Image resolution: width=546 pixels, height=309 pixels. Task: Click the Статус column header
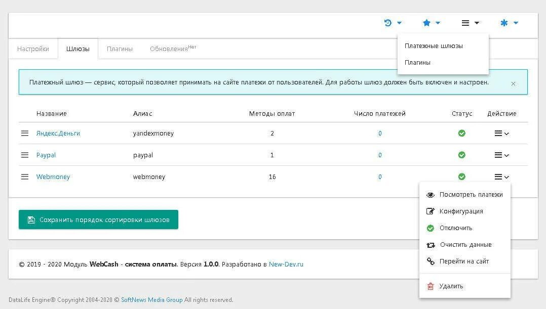[x=462, y=114]
